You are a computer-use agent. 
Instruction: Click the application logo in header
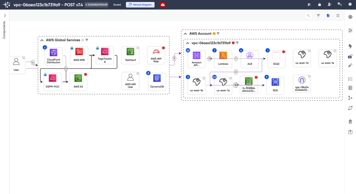point(6,5)
